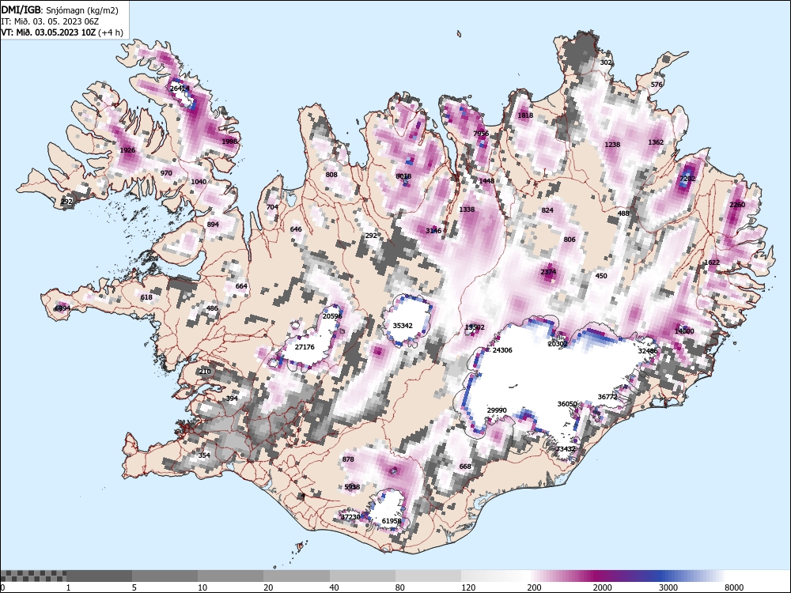The width and height of the screenshot is (791, 593).
Task: Click the snow value 618
Action: click(x=146, y=297)
